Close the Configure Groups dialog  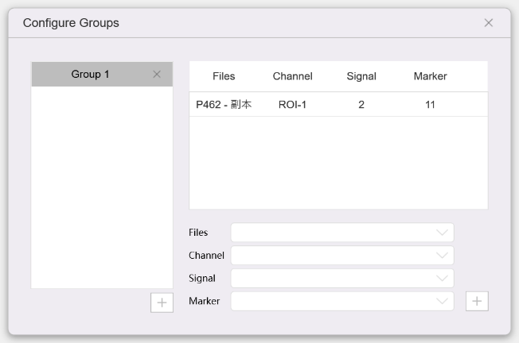(488, 23)
